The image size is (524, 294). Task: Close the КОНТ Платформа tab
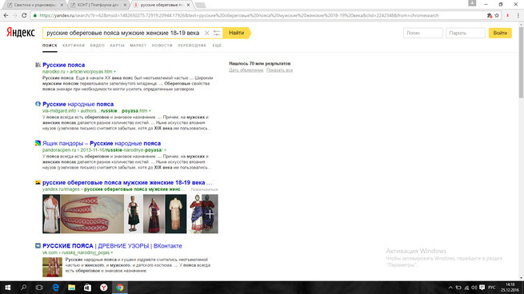[x=125, y=5]
